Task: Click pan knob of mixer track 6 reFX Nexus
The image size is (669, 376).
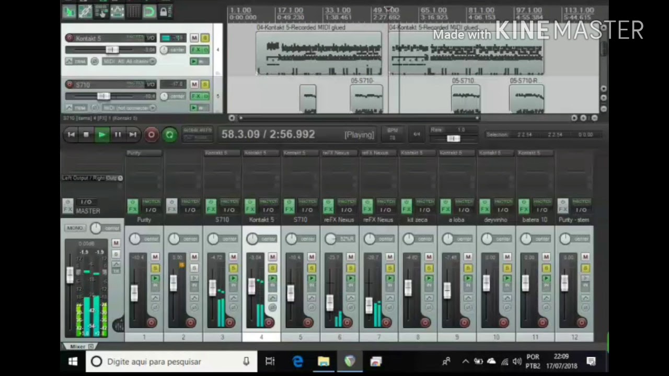Action: pos(330,239)
